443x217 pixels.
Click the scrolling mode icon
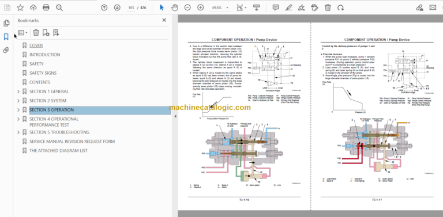tap(257, 7)
